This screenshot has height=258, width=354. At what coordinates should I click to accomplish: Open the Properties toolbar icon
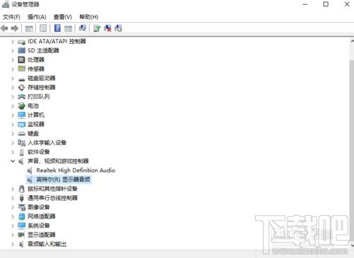pos(43,28)
